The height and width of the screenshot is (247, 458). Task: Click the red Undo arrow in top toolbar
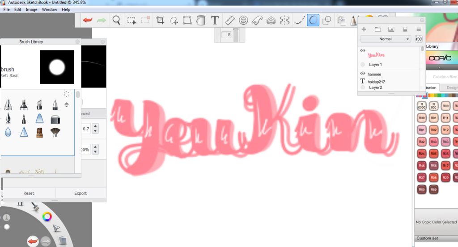point(88,20)
